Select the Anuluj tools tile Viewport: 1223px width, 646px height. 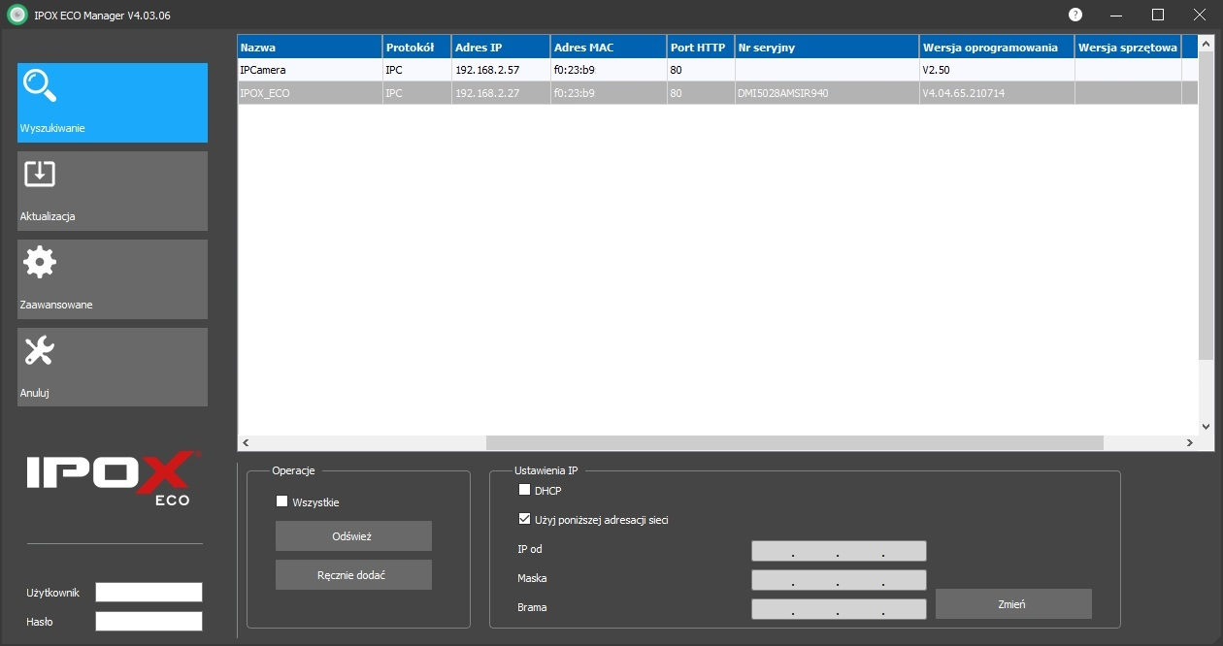(x=113, y=367)
